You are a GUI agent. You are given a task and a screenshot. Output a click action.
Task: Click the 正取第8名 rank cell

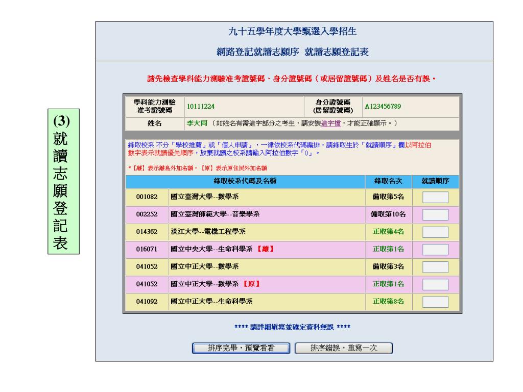(388, 301)
